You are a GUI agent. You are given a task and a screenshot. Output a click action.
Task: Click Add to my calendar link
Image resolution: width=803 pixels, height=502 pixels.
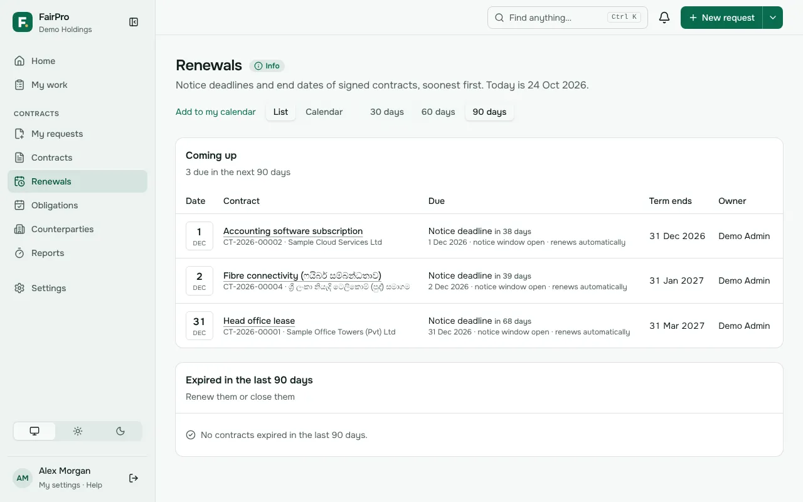(216, 112)
